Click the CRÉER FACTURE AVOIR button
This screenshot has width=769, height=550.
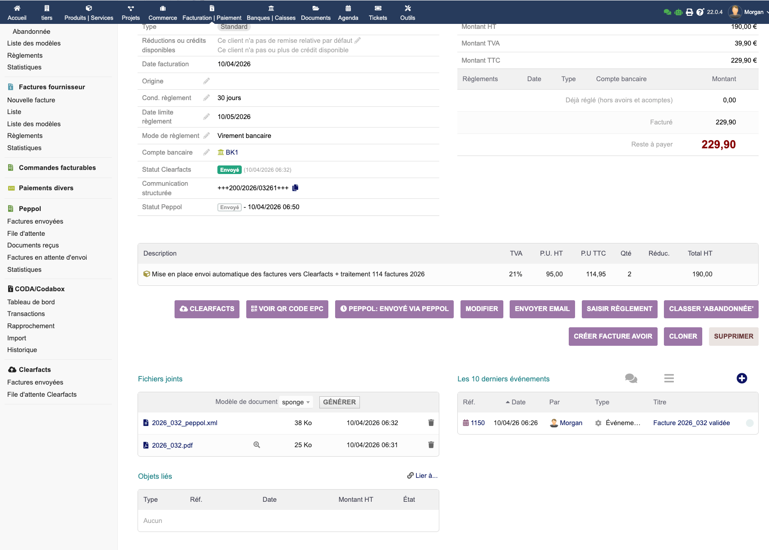[612, 336]
